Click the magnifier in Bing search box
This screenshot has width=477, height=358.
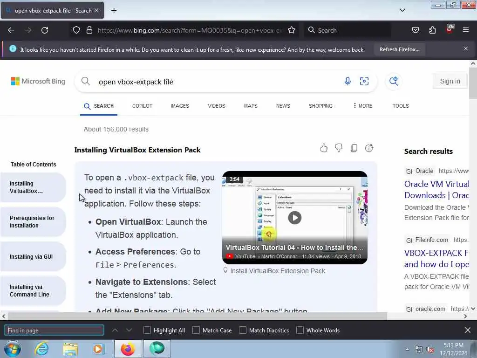tap(86, 81)
